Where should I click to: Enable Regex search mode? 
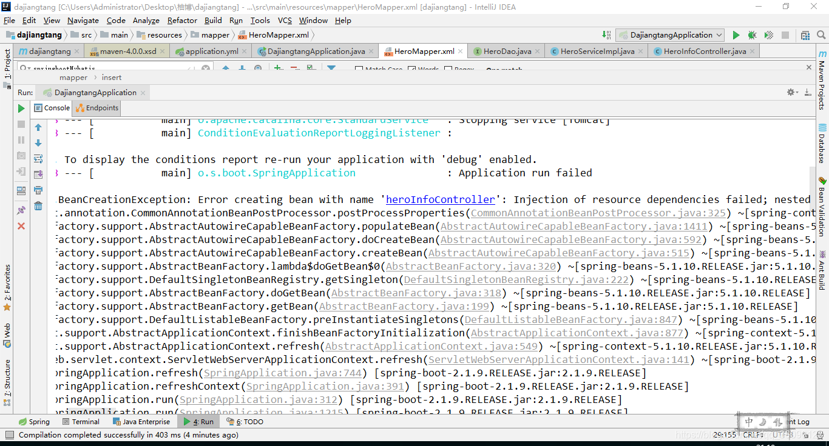(447, 68)
